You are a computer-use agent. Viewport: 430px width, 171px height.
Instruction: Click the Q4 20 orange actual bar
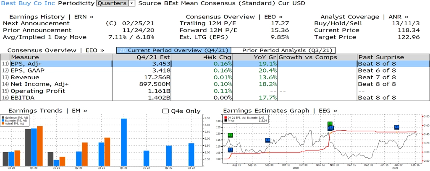tap(40, 146)
